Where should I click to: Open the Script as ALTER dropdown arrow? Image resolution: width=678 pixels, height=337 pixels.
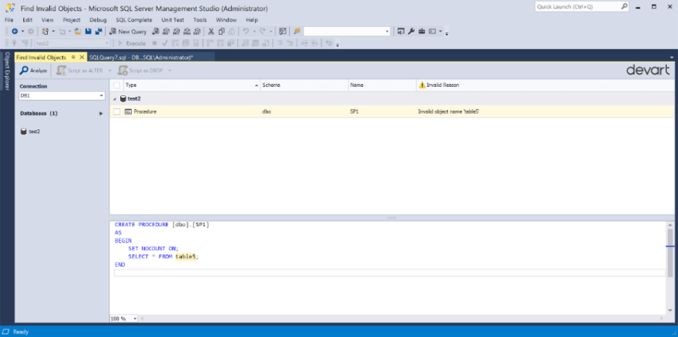pyautogui.click(x=110, y=71)
